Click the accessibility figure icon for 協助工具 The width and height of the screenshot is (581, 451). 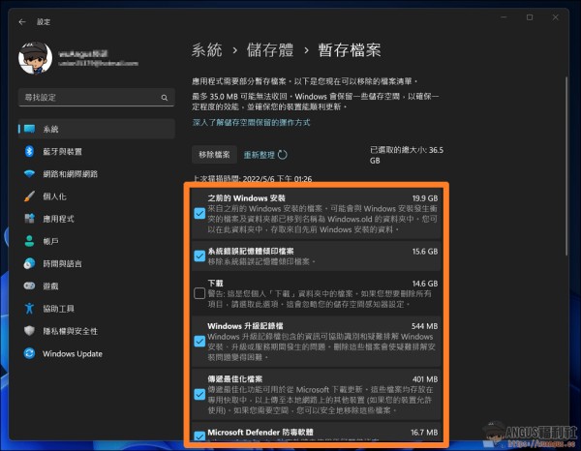click(x=29, y=309)
